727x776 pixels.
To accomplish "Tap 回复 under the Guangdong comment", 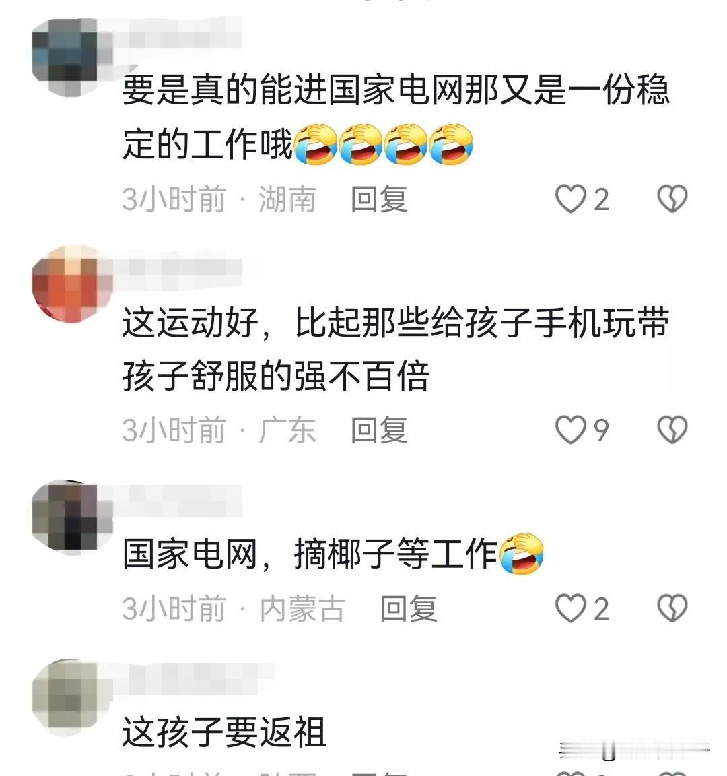I will point(380,430).
